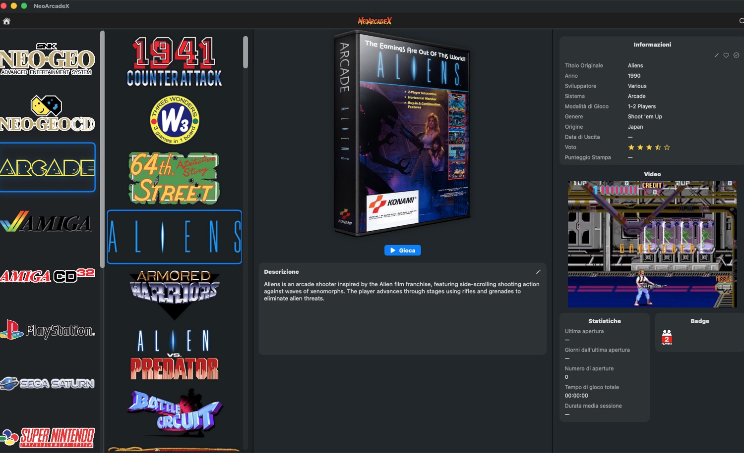The width and height of the screenshot is (744, 453).
Task: Click the NeoArcadeX logo in the header
Action: pos(375,21)
